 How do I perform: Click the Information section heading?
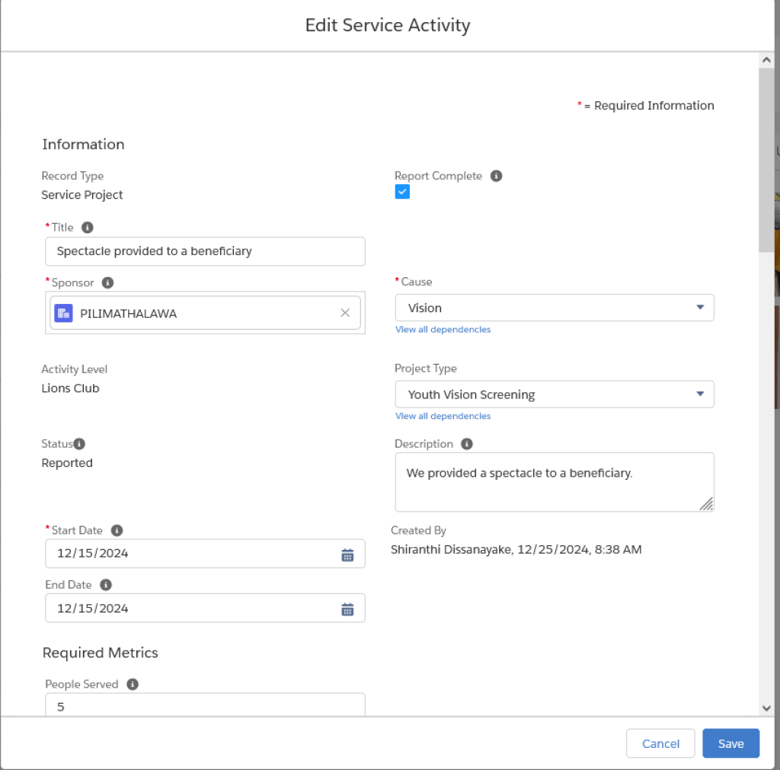pyautogui.click(x=83, y=144)
